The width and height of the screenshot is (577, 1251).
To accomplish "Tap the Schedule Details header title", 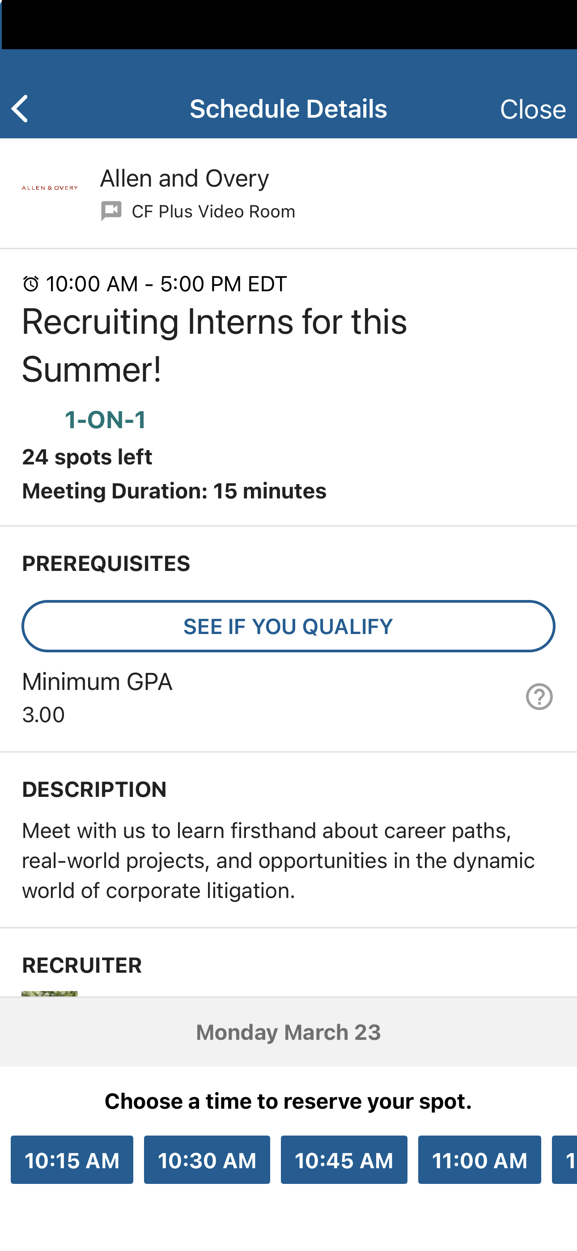I will 288,109.
